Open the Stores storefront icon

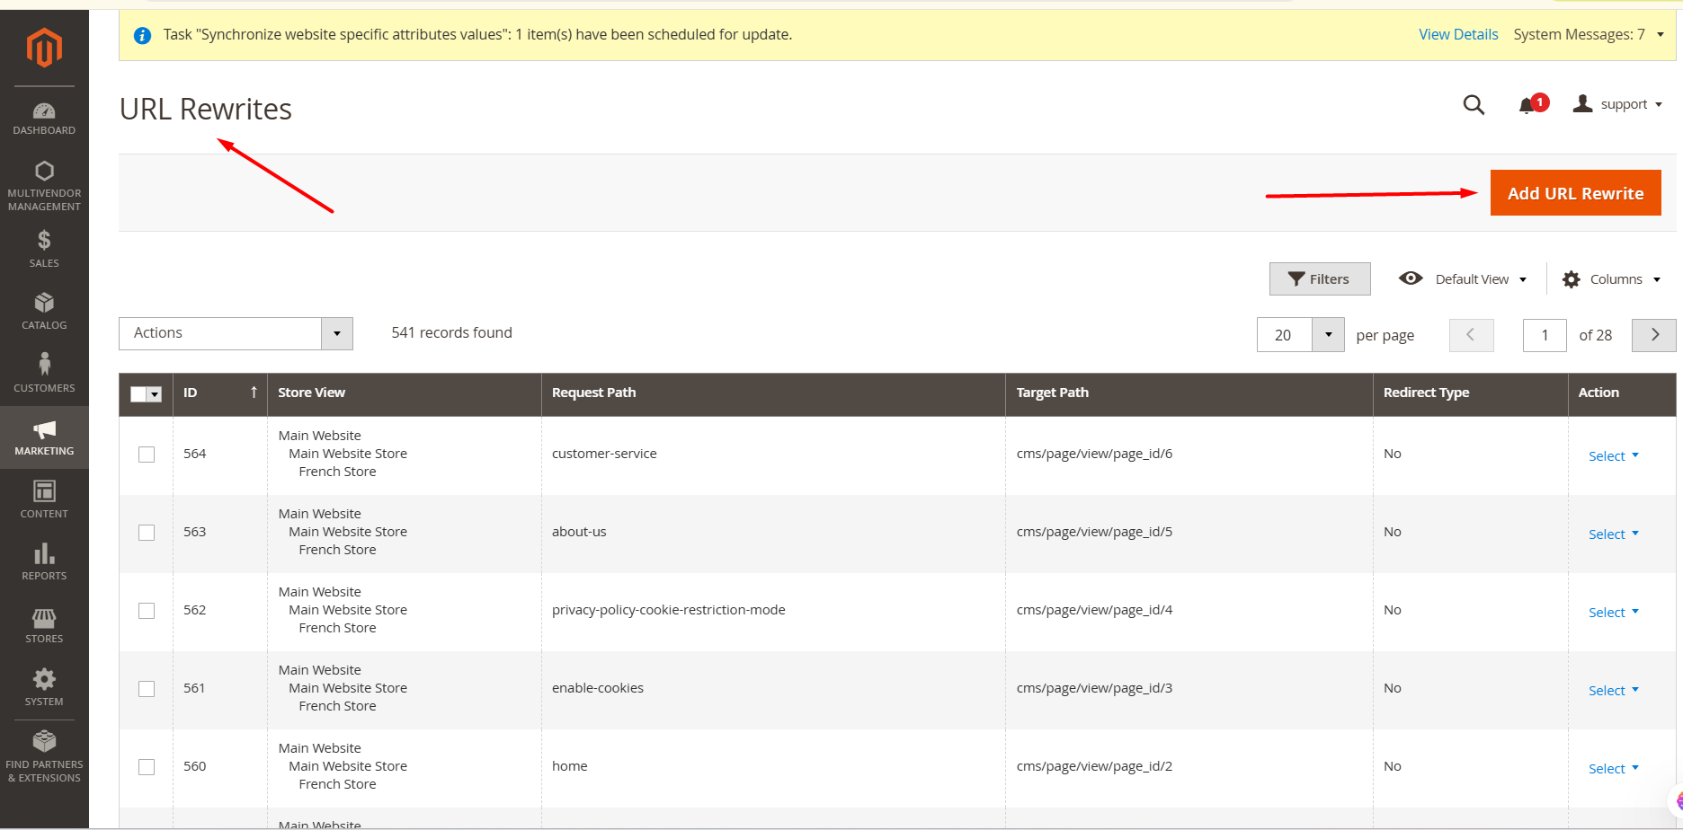coord(44,618)
